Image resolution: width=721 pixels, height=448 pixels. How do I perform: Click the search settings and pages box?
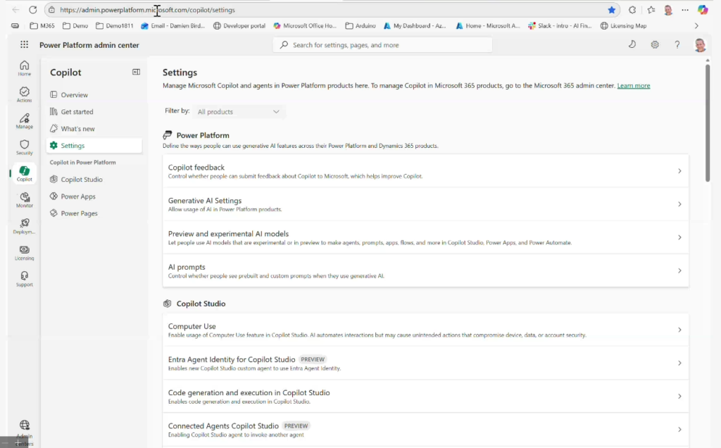pos(382,44)
